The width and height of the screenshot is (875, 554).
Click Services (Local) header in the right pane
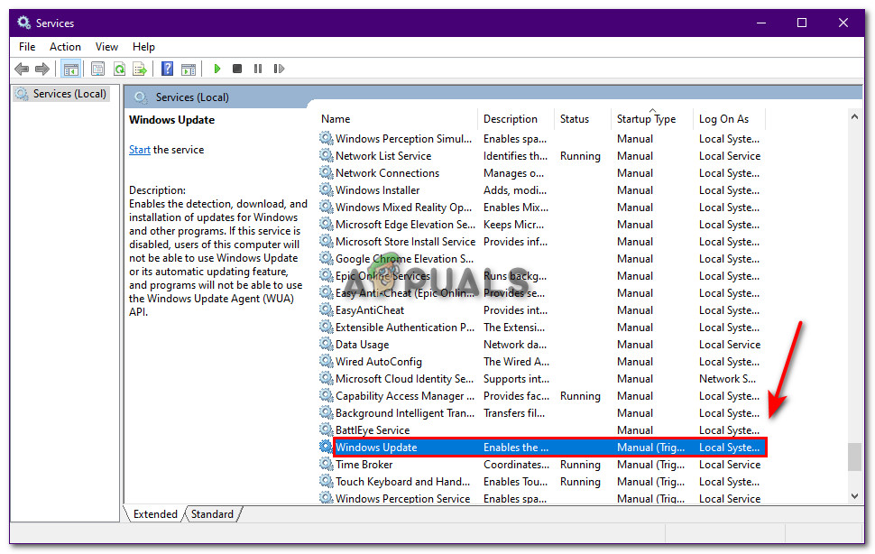[192, 97]
